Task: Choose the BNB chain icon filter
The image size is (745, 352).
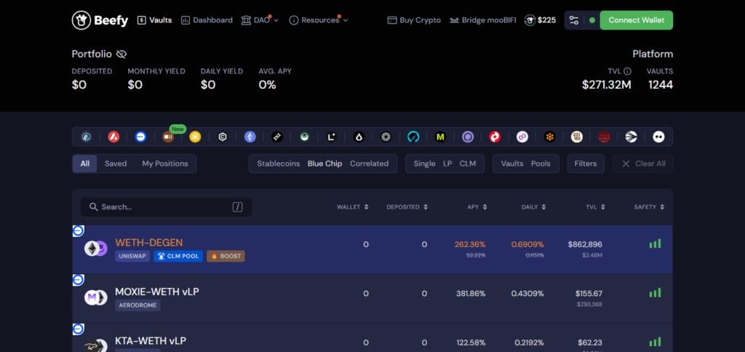Action: (x=195, y=137)
